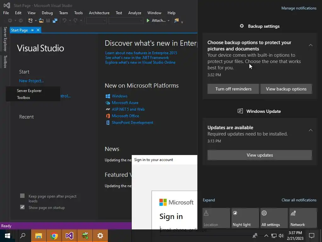This screenshot has width=322, height=242.
Task: Click the Windows platform icon
Action: point(108,96)
